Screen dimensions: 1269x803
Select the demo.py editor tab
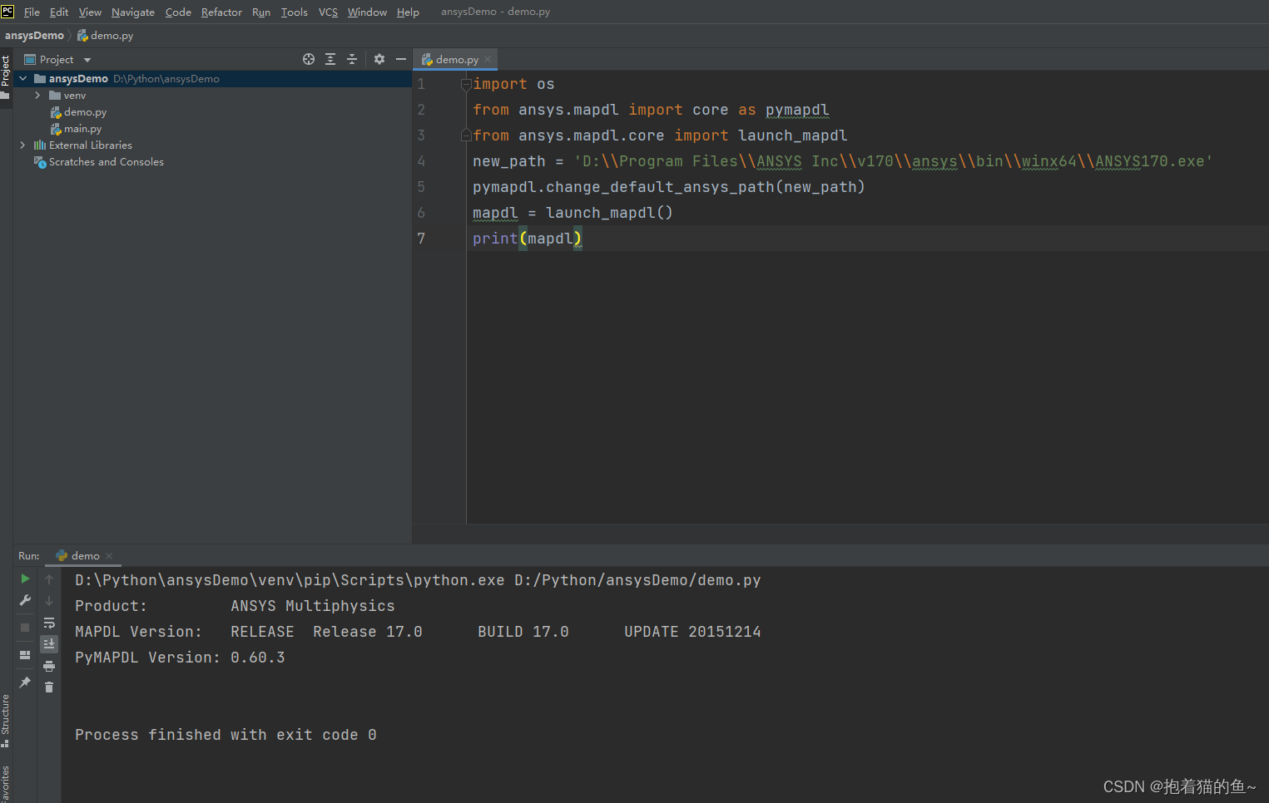click(x=456, y=60)
